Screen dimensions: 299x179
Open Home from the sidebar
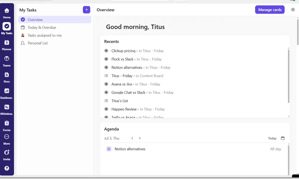7,13
